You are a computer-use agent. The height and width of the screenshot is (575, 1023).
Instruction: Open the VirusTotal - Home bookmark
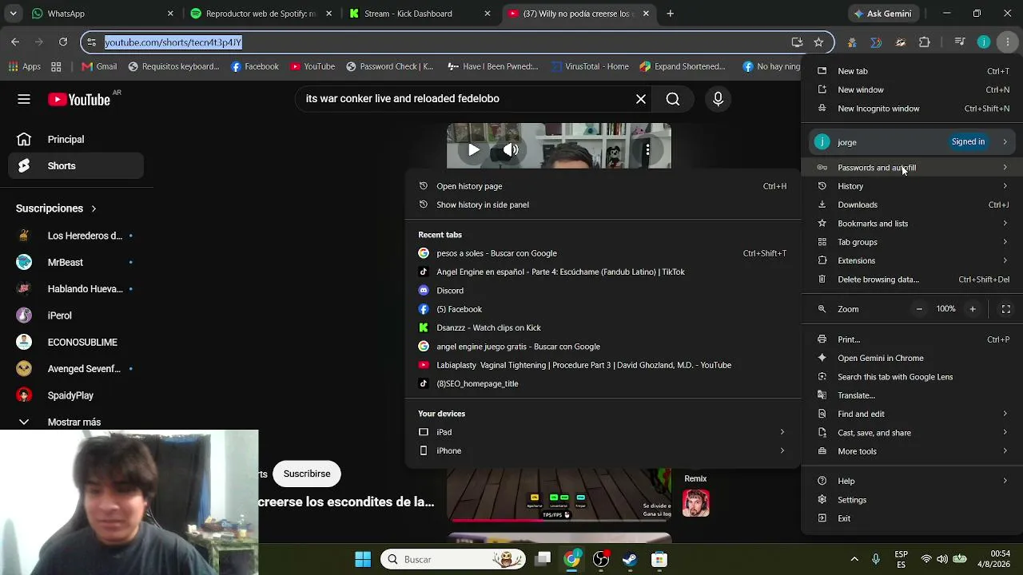pyautogui.click(x=590, y=66)
